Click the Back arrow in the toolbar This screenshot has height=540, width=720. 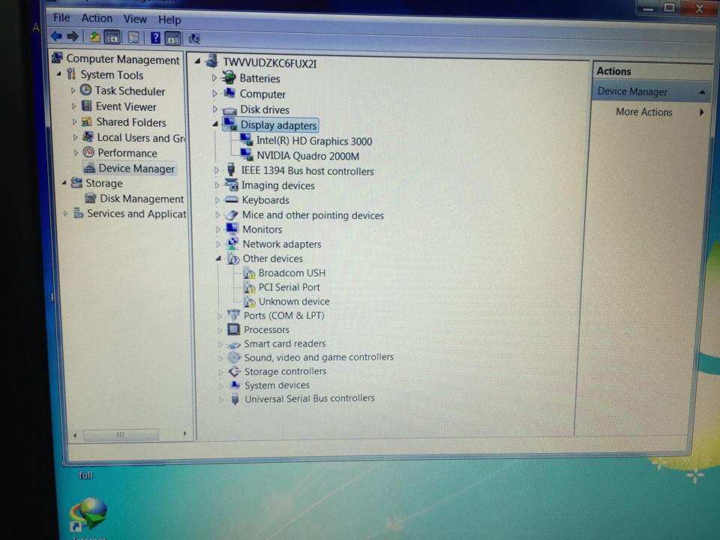(x=56, y=37)
